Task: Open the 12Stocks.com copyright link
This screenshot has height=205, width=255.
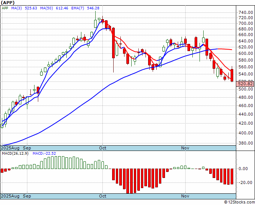Action: [239, 202]
